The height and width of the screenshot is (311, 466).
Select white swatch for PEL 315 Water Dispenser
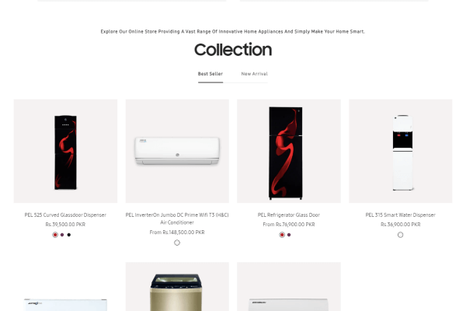[400, 235]
